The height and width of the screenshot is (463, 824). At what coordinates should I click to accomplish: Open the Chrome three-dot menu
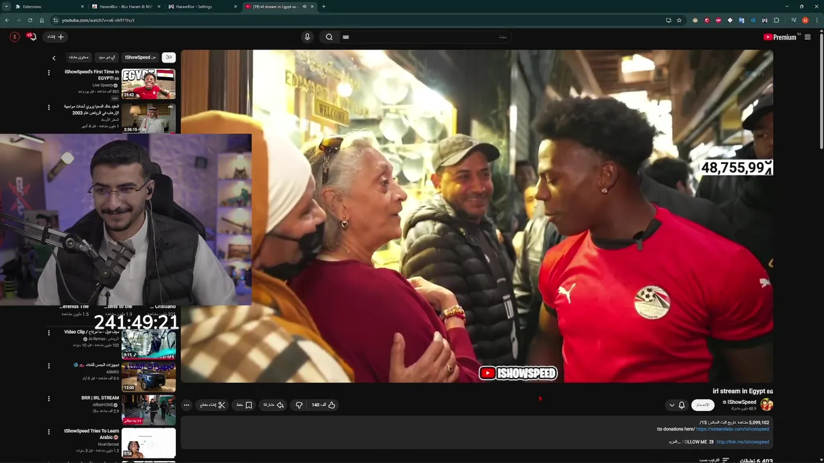click(817, 20)
